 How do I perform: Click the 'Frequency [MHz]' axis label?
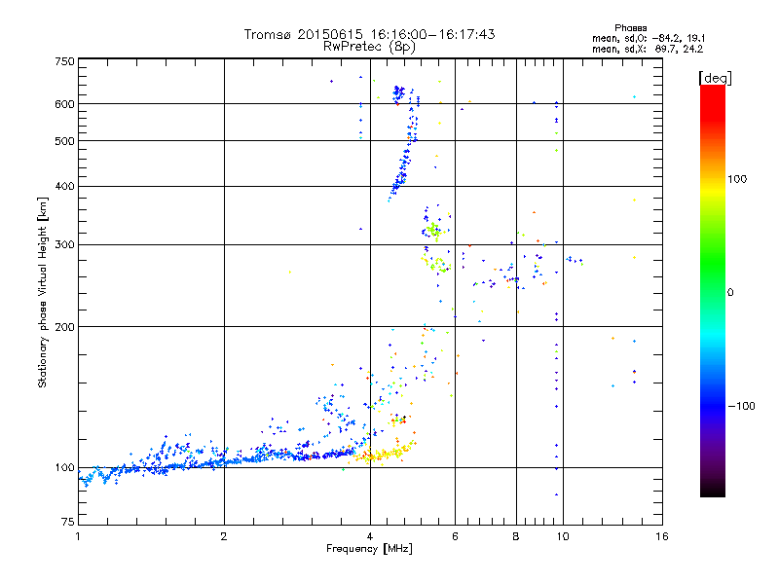coord(369,549)
